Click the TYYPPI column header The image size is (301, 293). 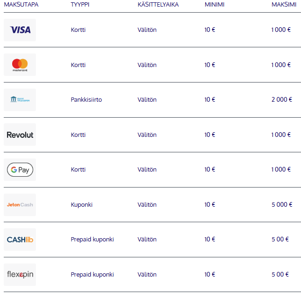coord(80,4)
